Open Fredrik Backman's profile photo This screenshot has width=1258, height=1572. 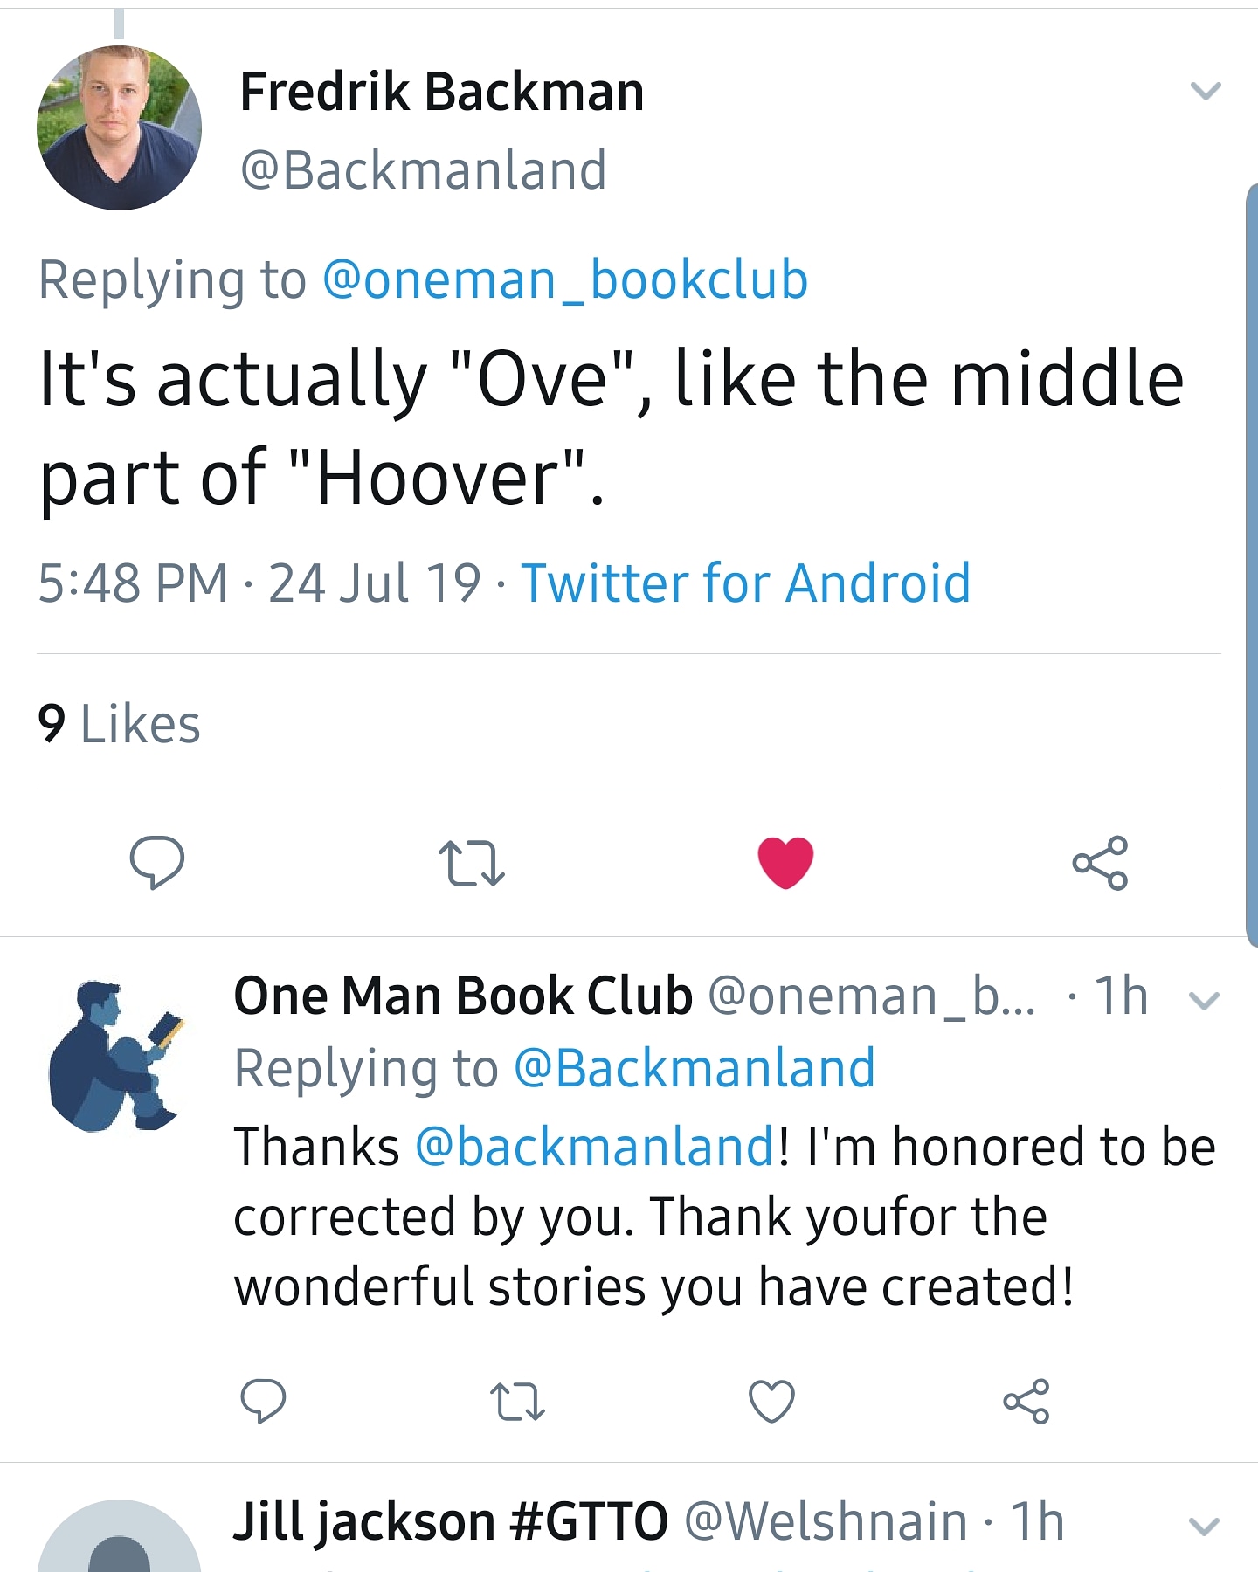tap(119, 128)
